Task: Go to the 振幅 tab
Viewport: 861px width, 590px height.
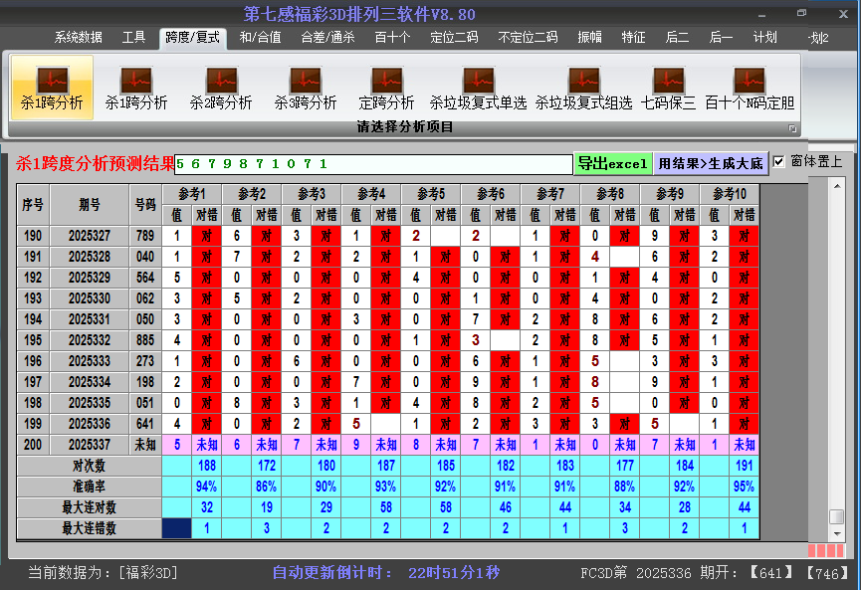Action: tap(590, 38)
